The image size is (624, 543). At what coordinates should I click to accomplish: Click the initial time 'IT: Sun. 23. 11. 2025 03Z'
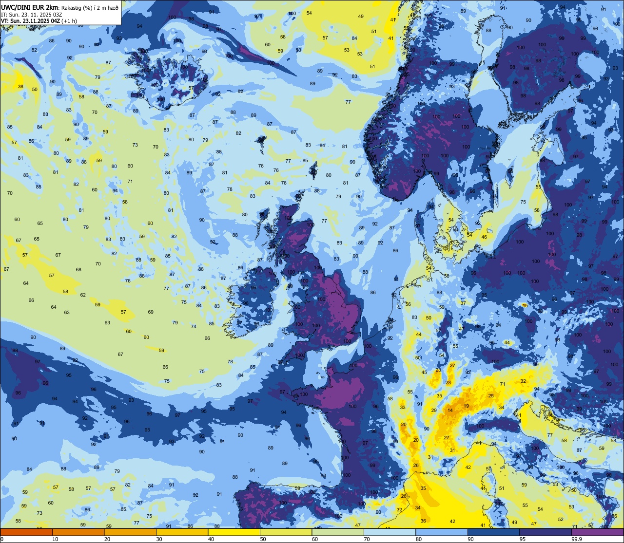tap(32, 15)
